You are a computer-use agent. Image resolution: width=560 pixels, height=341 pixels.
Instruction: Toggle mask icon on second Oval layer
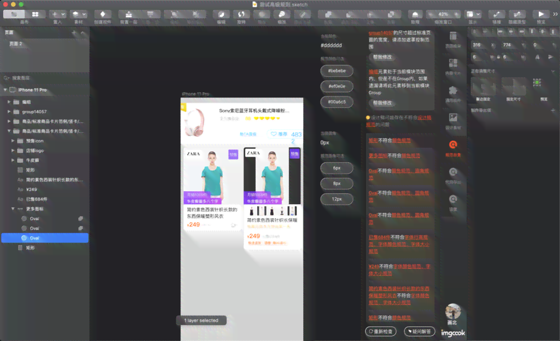point(81,228)
